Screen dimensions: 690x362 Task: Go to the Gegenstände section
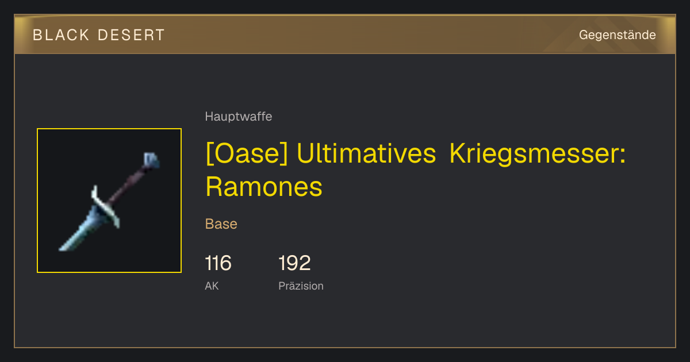(617, 35)
